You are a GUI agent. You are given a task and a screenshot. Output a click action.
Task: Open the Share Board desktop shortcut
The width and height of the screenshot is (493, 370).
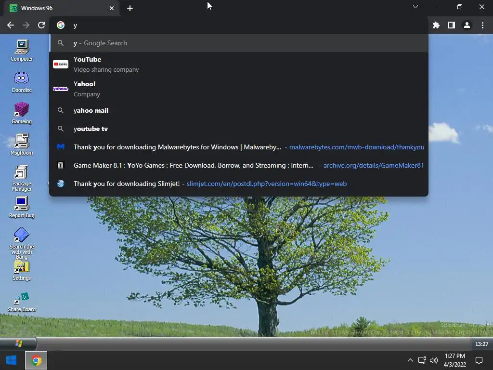22,302
